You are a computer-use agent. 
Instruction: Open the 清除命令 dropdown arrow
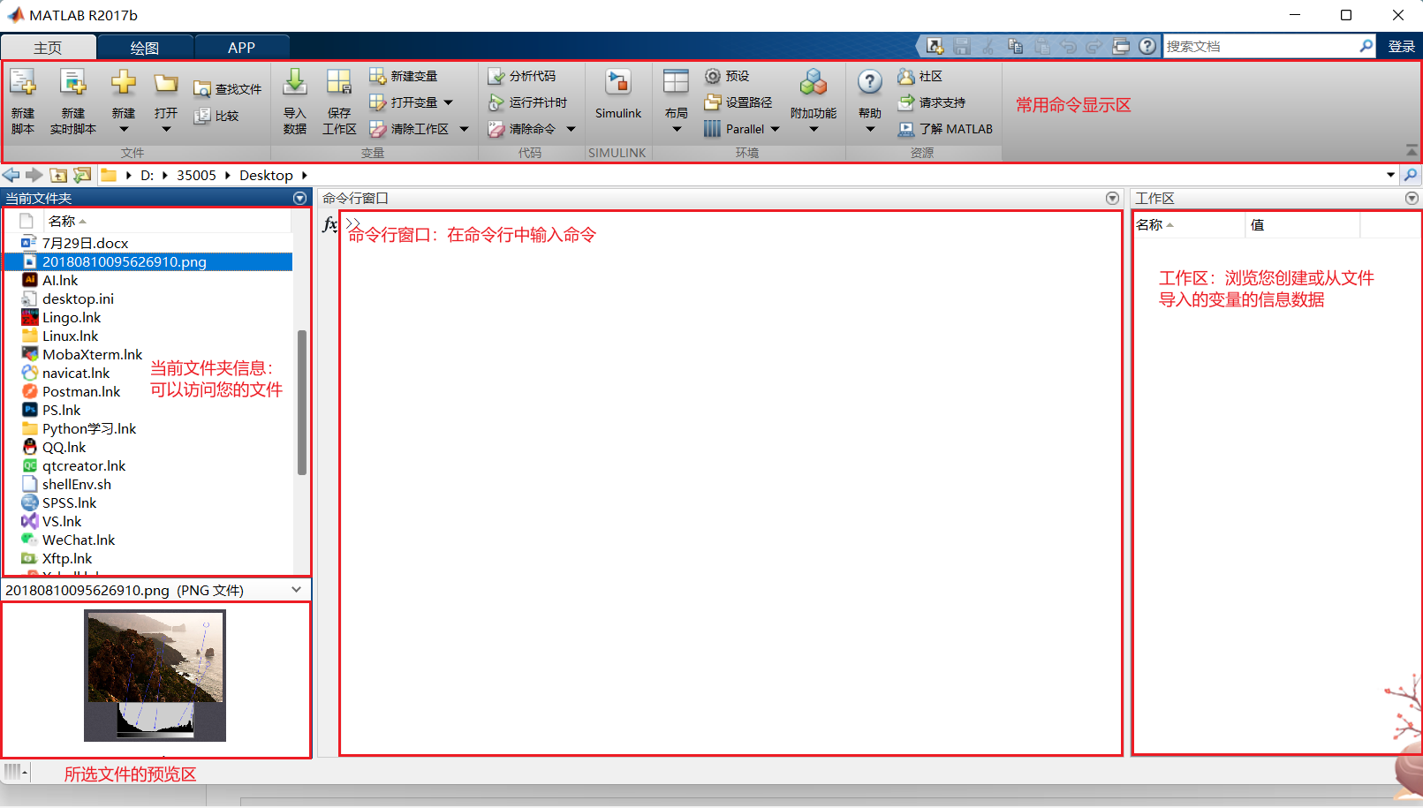click(571, 129)
